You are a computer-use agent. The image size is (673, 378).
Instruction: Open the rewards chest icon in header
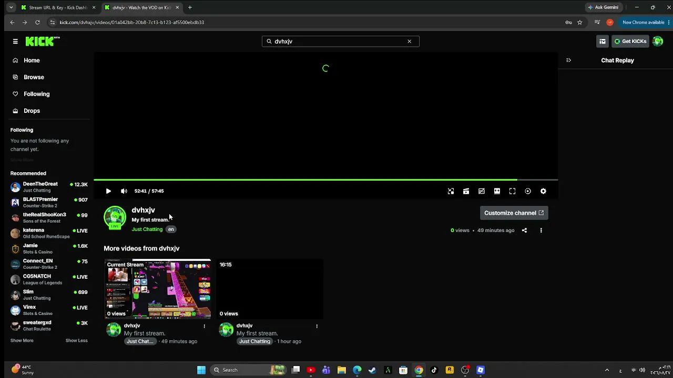pyautogui.click(x=603, y=41)
